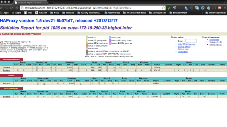Click the 'External resources:' label

[x=211, y=37]
